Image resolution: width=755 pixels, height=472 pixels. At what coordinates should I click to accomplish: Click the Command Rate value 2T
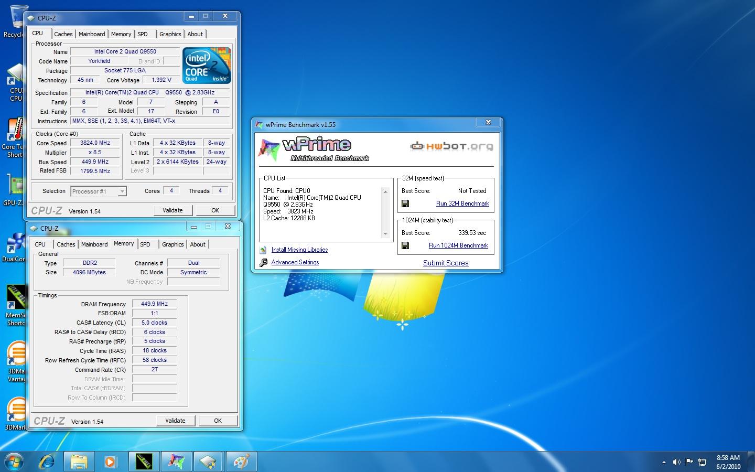pos(154,369)
